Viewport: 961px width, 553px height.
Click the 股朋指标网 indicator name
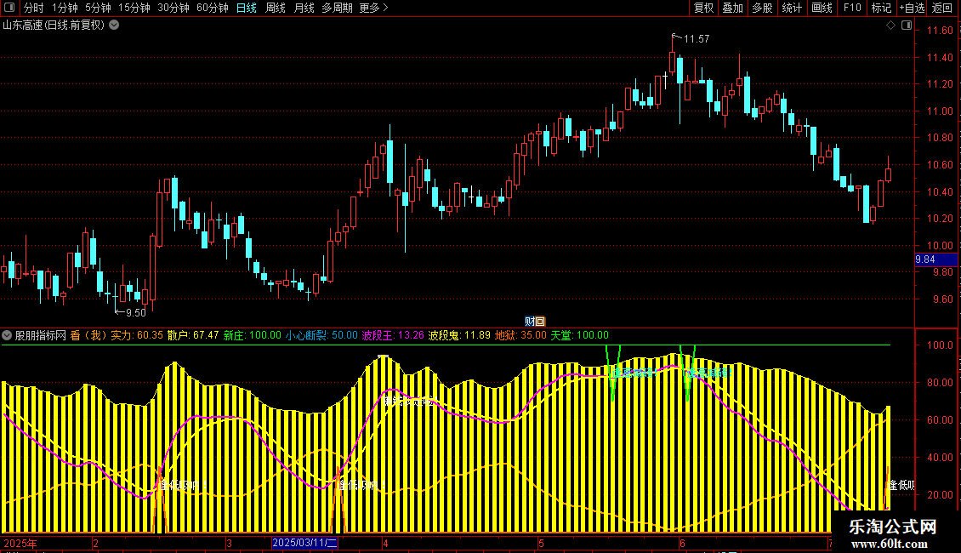click(x=41, y=335)
